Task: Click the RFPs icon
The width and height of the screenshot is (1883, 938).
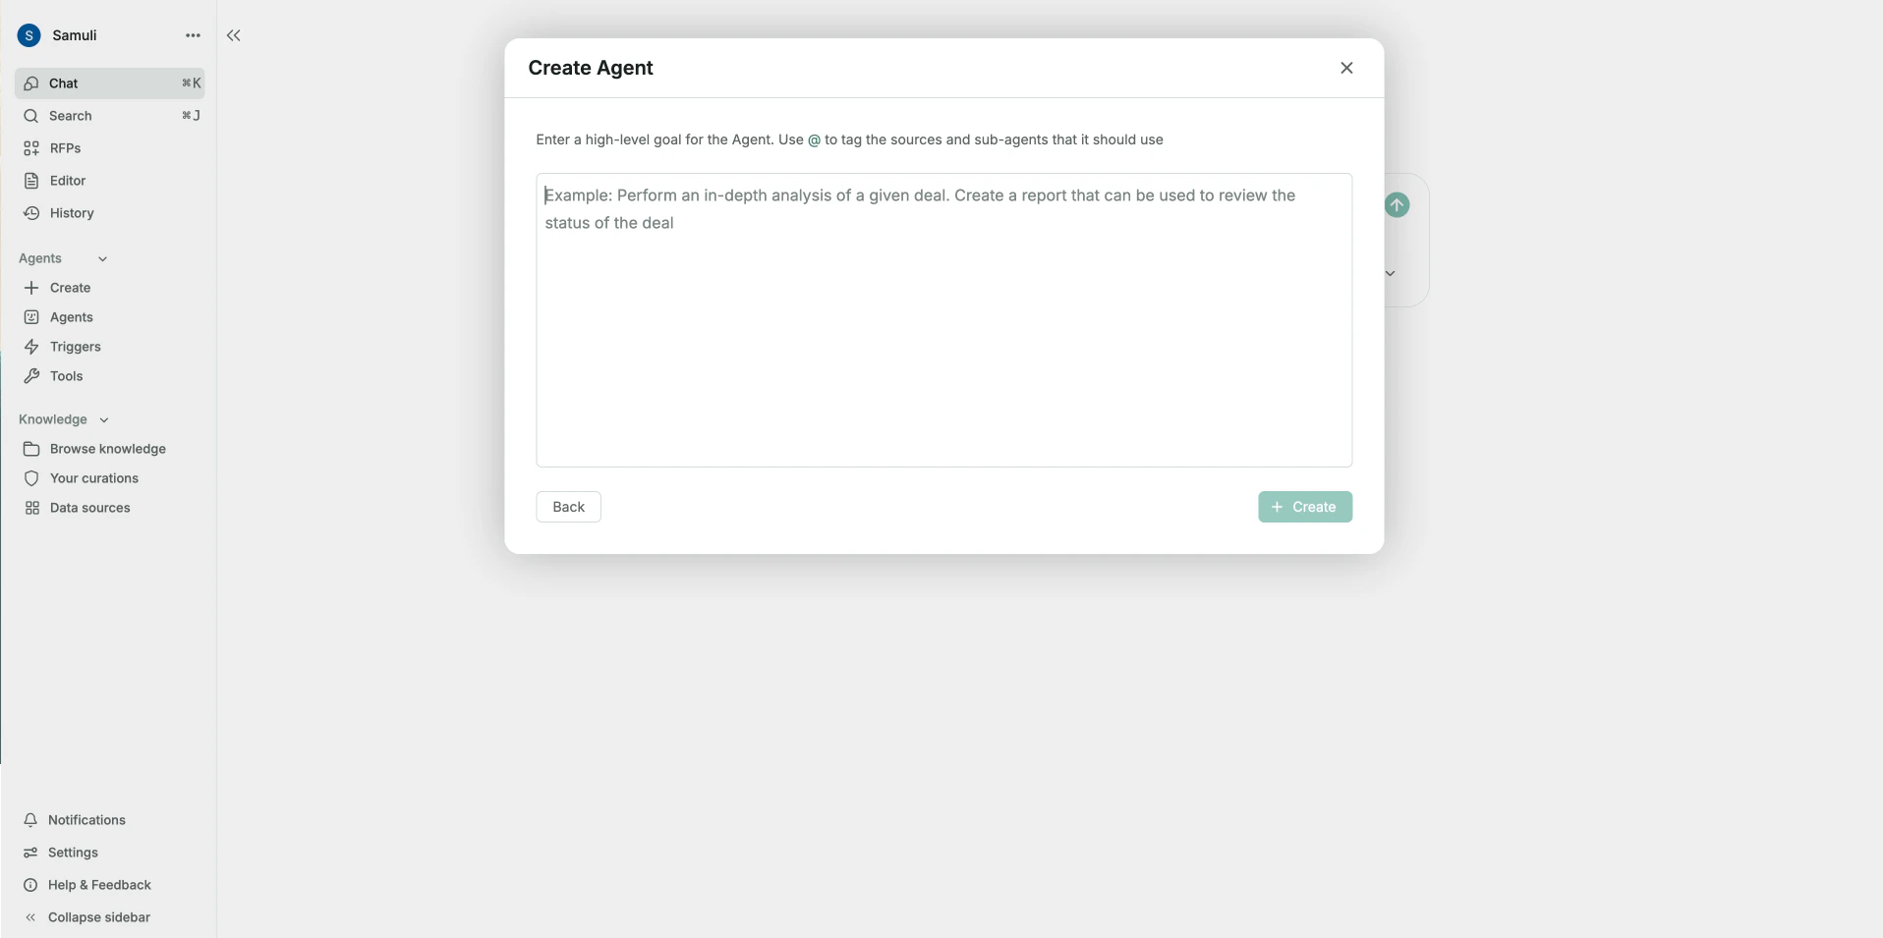Action: [x=31, y=148]
